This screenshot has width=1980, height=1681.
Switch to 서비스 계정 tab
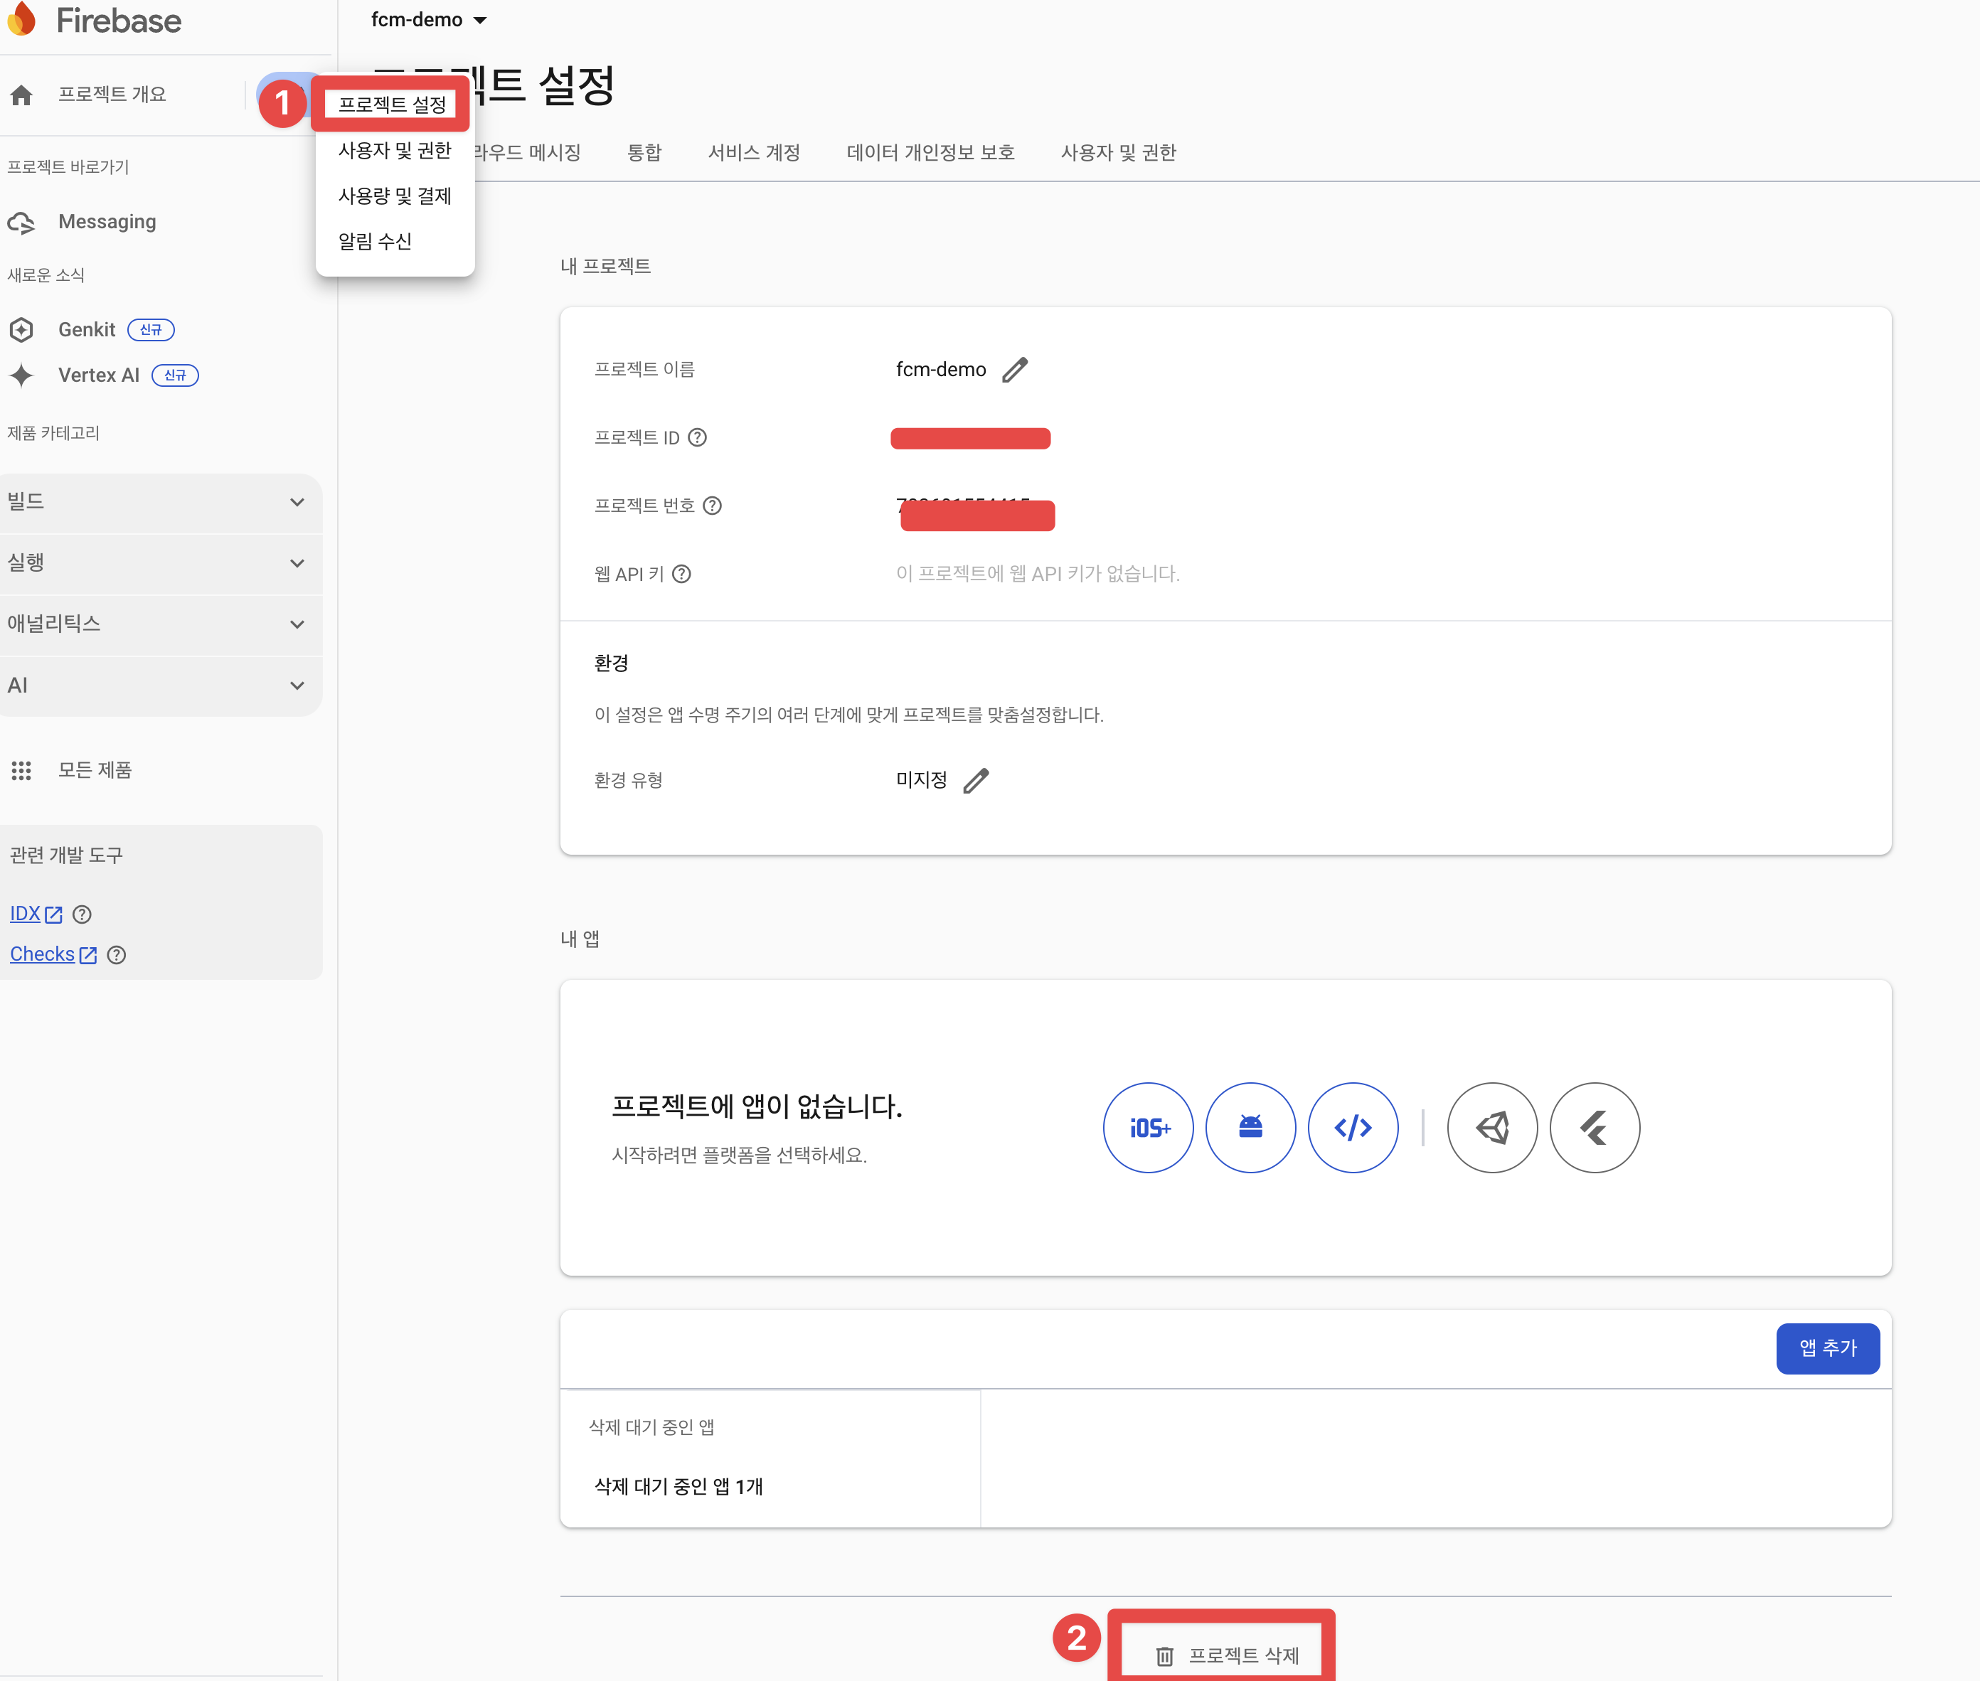[x=753, y=152]
